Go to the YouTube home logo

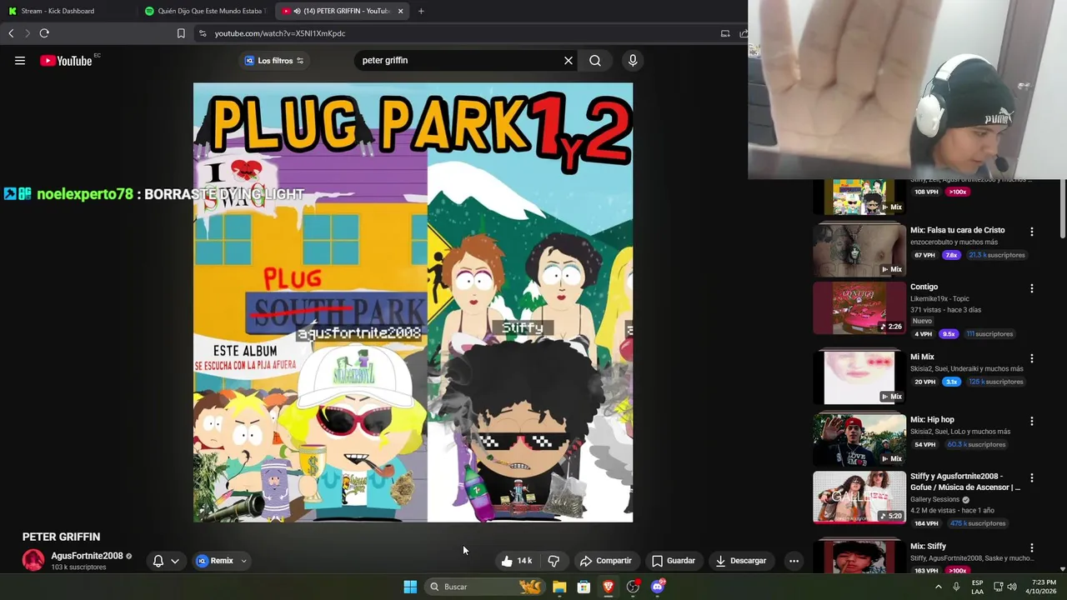pyautogui.click(x=66, y=61)
